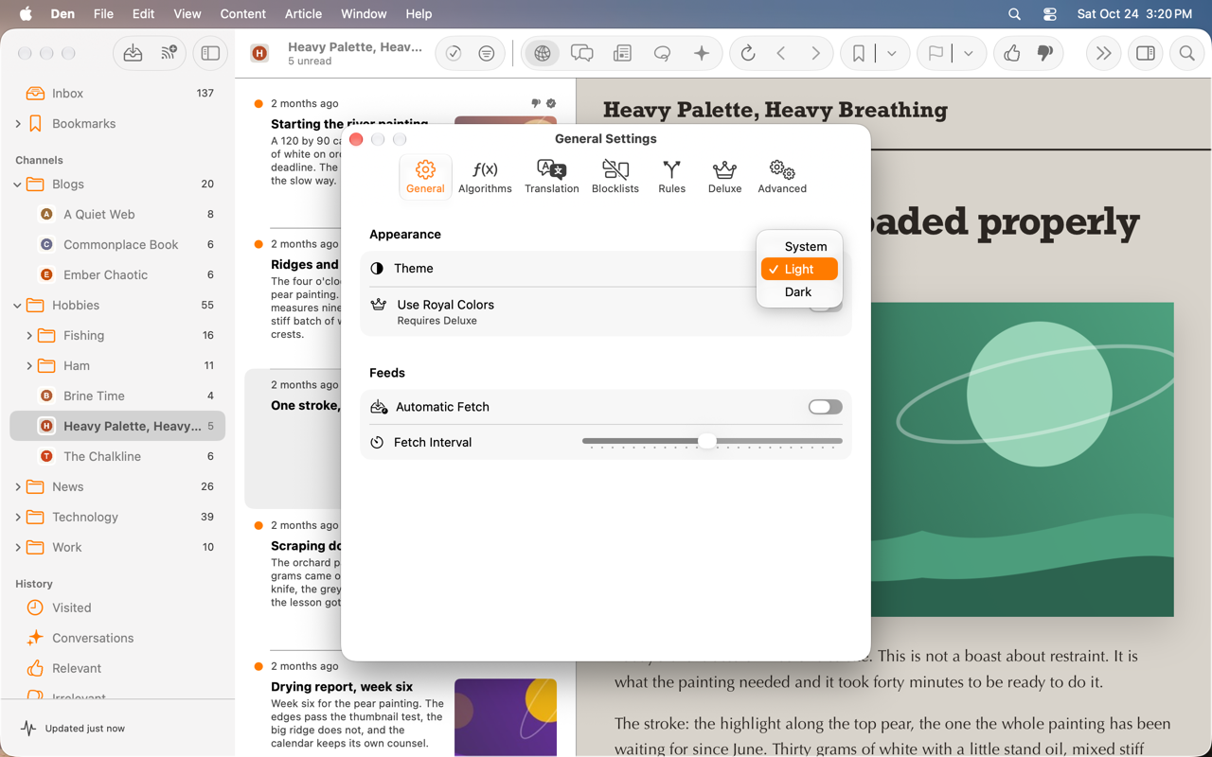The height and width of the screenshot is (757, 1212).
Task: Open the flag dropdown arrow
Action: pyautogui.click(x=969, y=54)
